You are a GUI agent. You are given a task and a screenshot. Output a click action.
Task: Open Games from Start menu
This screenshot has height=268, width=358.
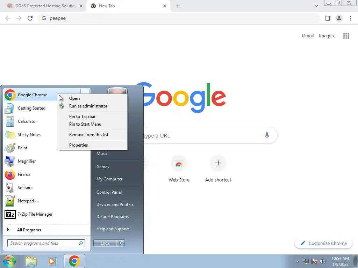click(x=103, y=167)
